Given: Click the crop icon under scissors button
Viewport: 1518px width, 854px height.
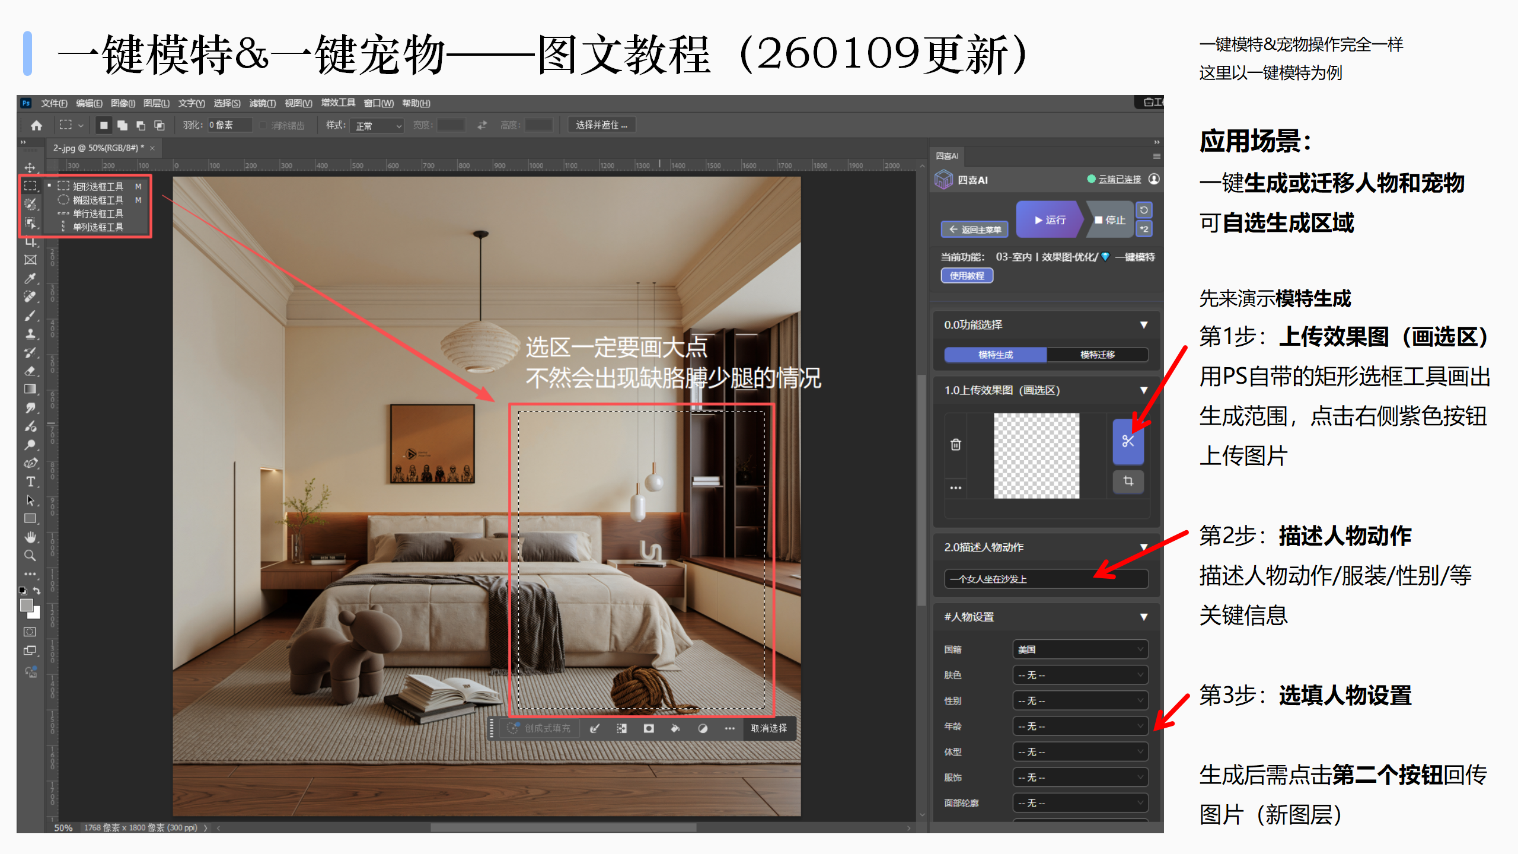Looking at the screenshot, I should [1127, 481].
